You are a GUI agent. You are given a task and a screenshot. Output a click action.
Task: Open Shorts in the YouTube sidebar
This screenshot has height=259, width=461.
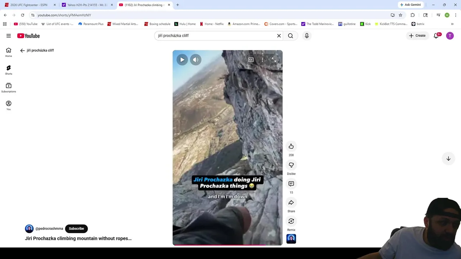[9, 70]
